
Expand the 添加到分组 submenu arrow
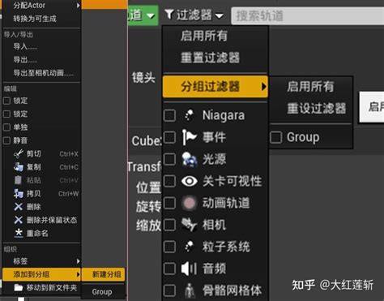coord(78,274)
